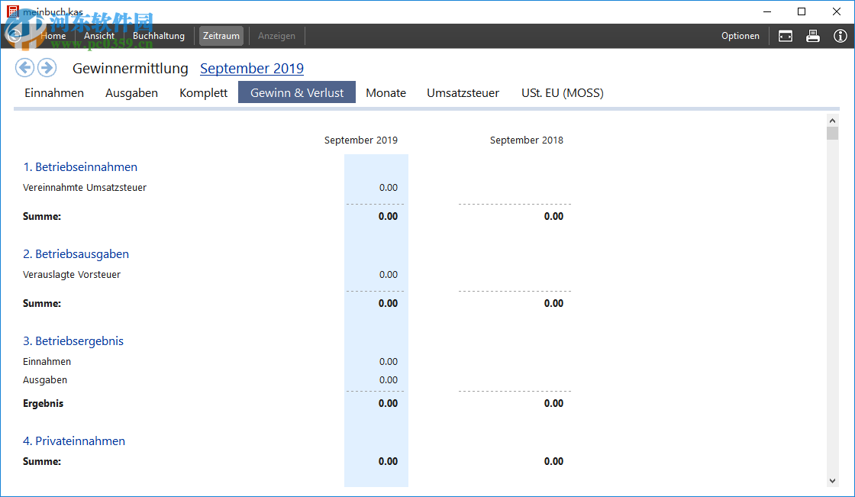This screenshot has width=855, height=497.
Task: Go to next month with right arrow
Action: [x=47, y=67]
